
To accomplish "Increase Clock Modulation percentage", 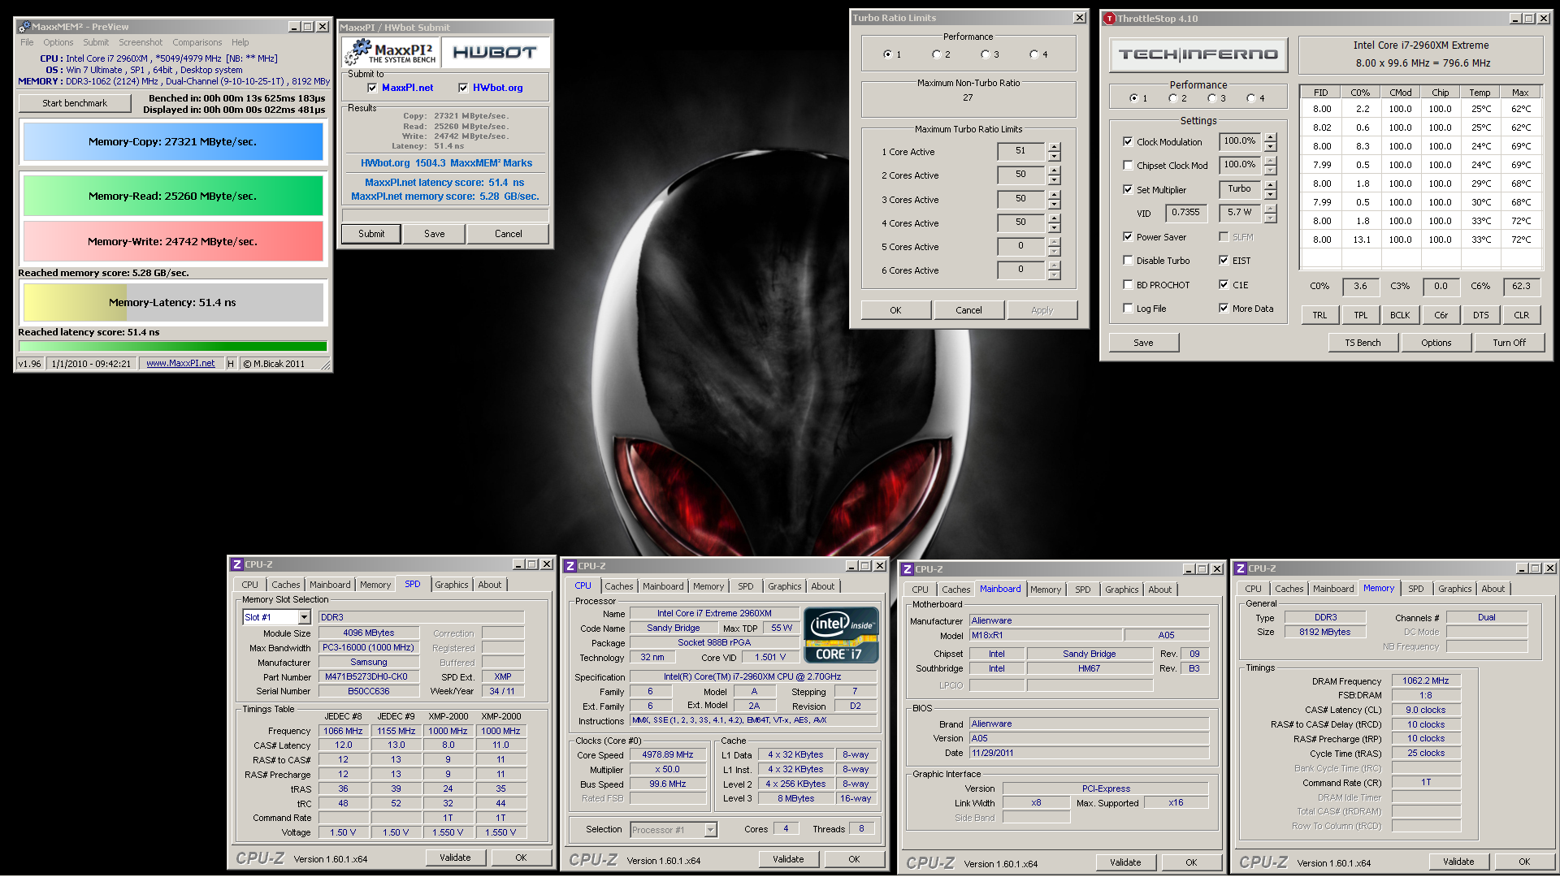I will 1271,137.
